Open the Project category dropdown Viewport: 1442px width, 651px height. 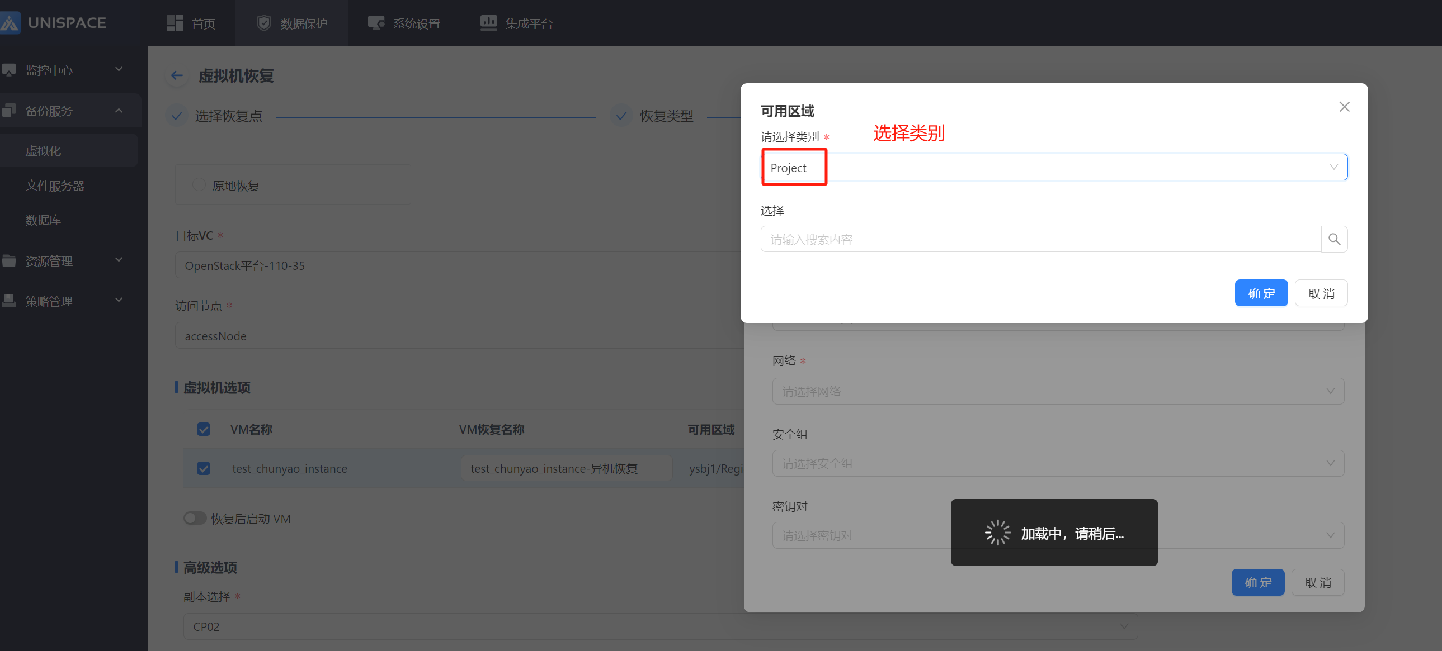pyautogui.click(x=1053, y=167)
